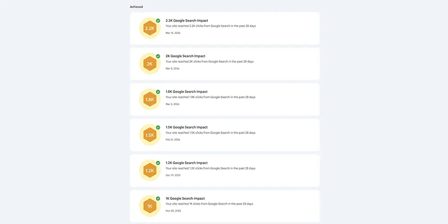
Task: Click the 2.2K hexagon achievement badge
Action: (150, 28)
